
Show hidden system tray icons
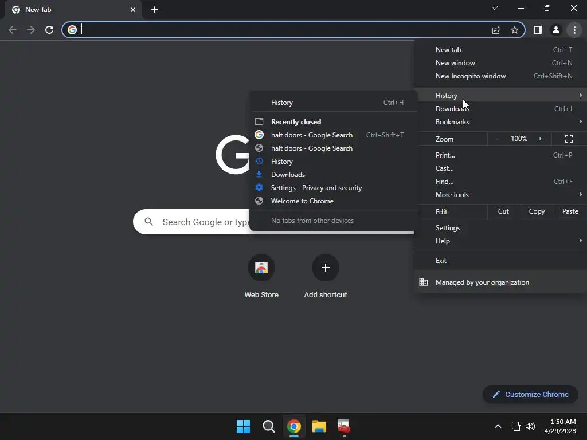498,426
